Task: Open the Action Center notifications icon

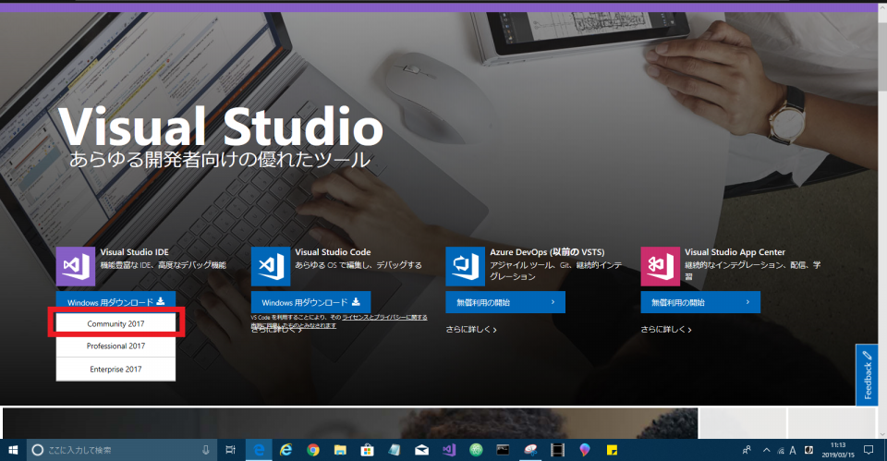Action: (x=869, y=450)
